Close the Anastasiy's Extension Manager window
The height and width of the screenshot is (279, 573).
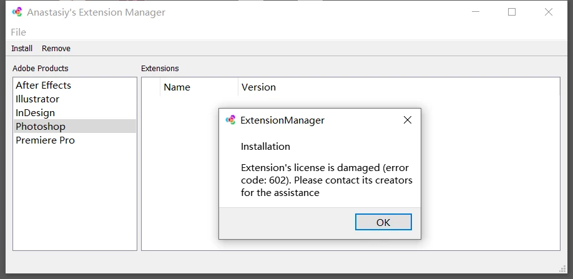click(549, 12)
